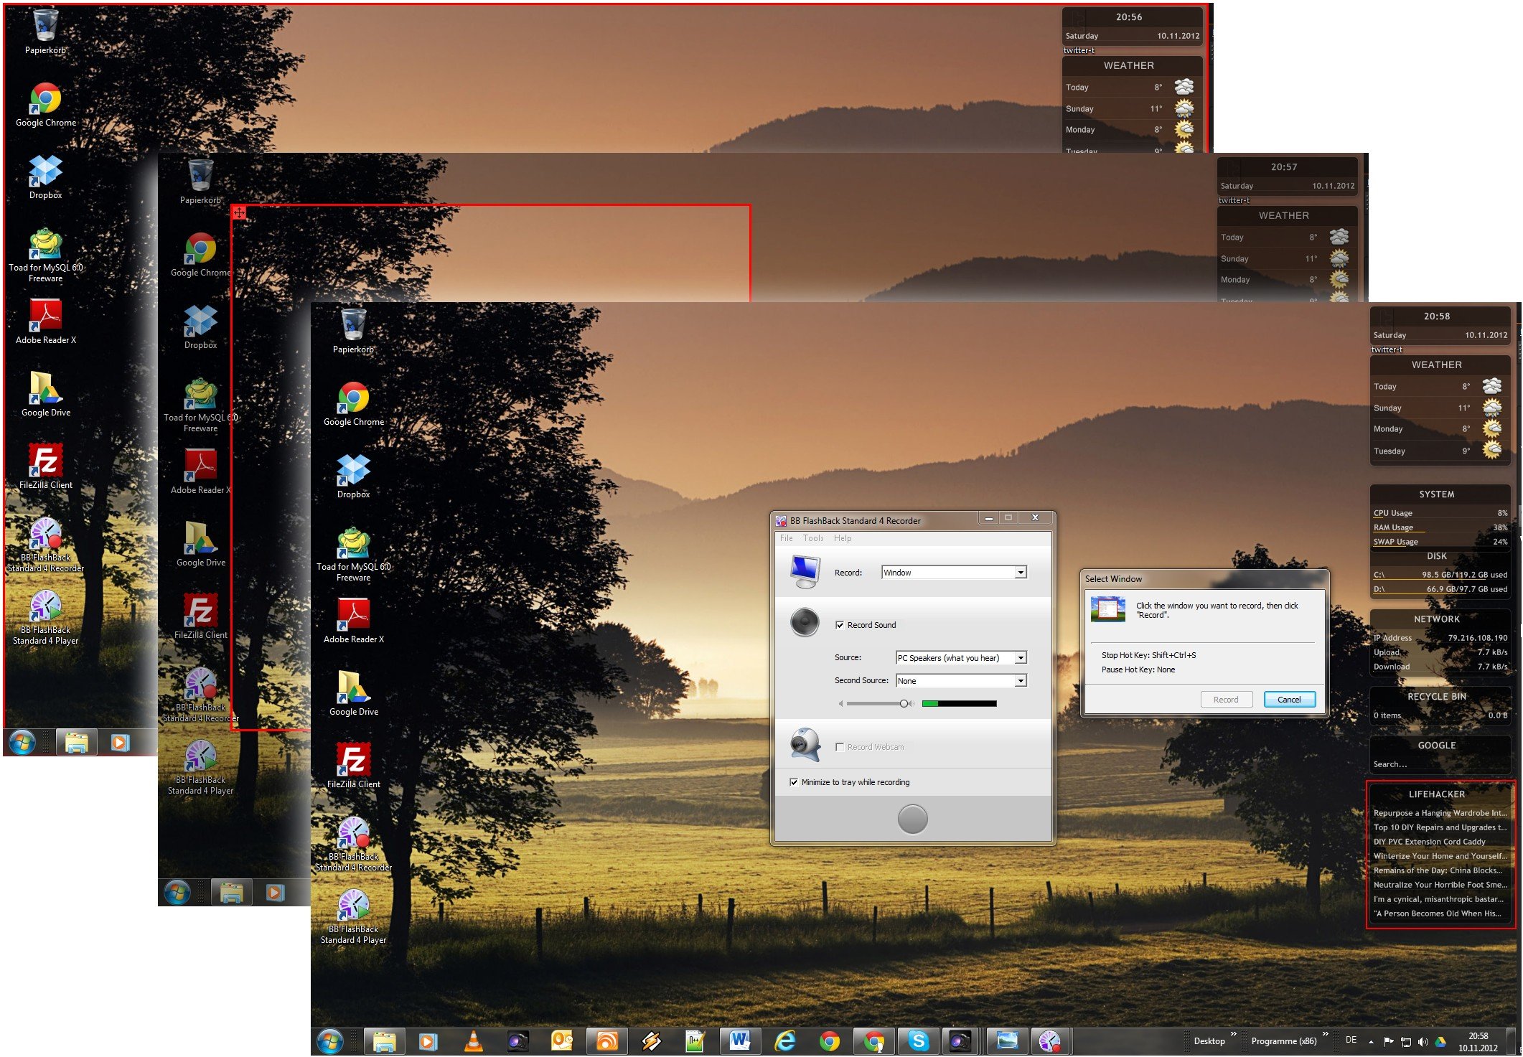1523x1057 pixels.
Task: Click the volume speaker tray icon
Action: [x=1423, y=1042]
